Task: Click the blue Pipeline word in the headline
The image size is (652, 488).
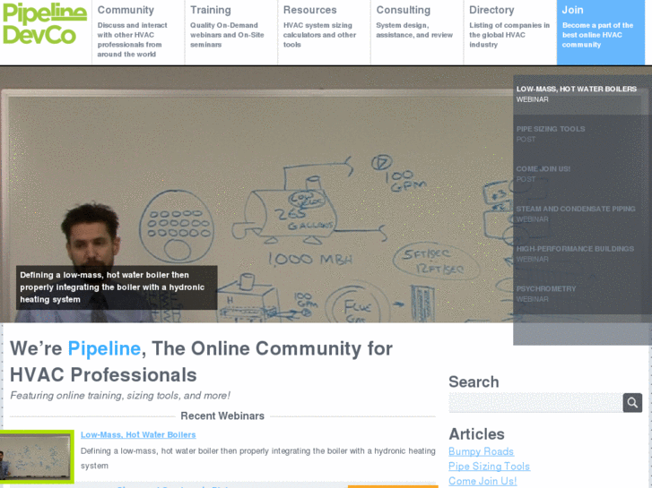Action: 104,348
